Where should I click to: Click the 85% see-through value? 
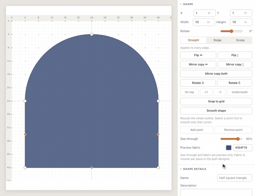(x=249, y=139)
